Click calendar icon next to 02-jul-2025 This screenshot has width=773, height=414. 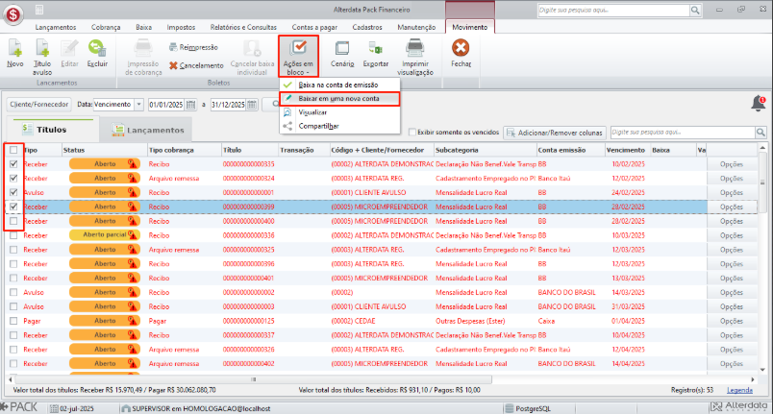coord(54,408)
